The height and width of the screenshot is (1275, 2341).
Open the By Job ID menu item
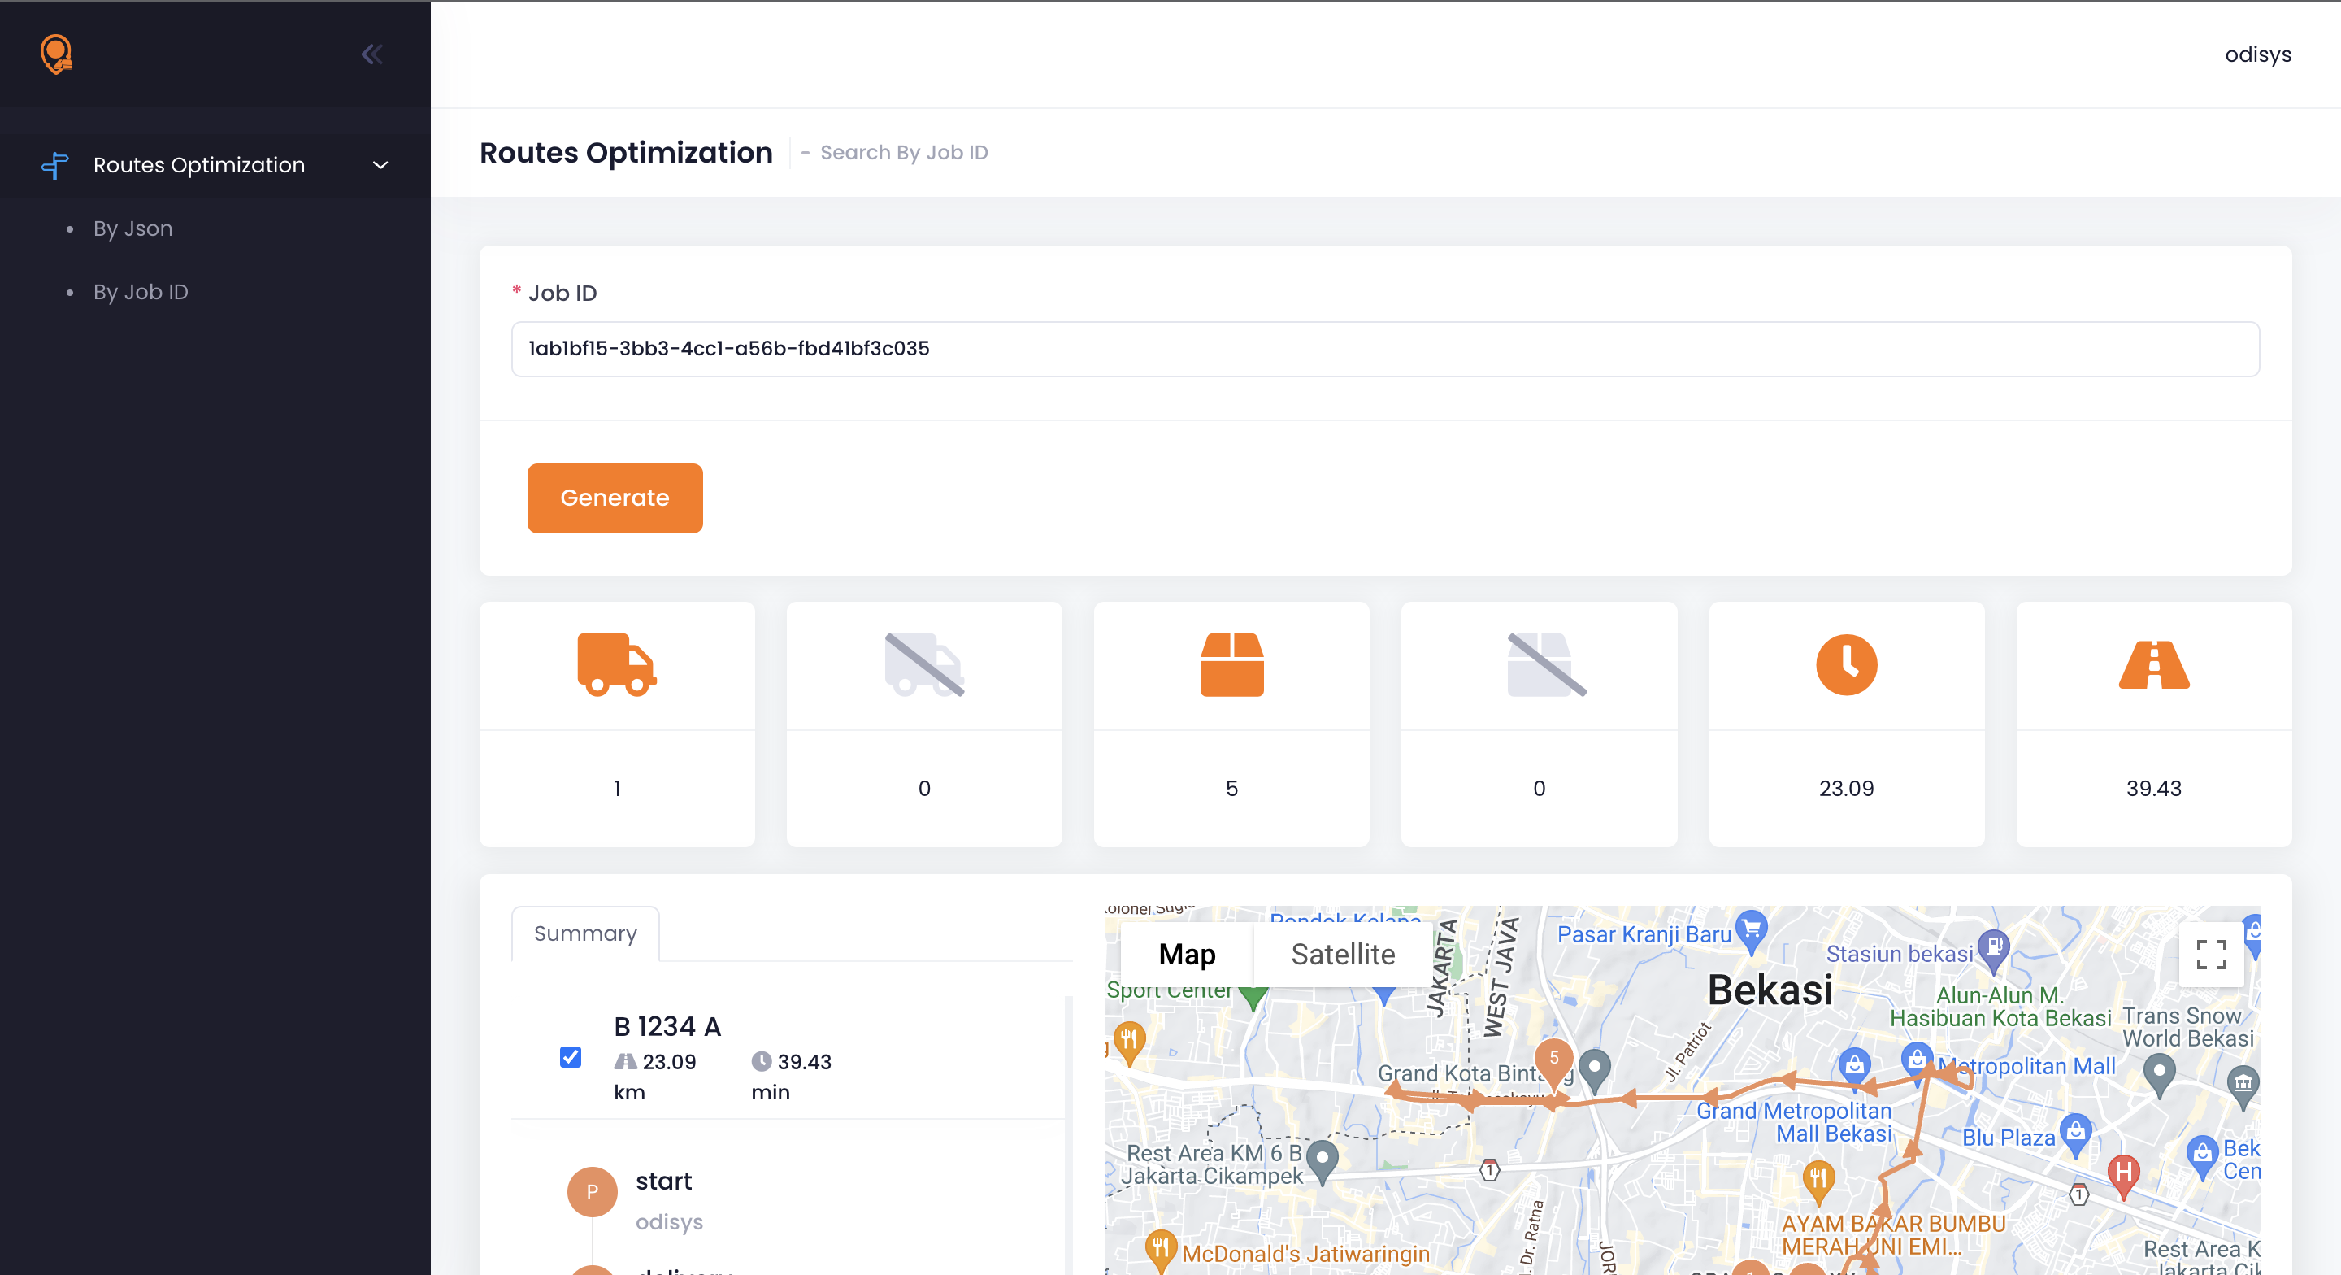pos(141,292)
